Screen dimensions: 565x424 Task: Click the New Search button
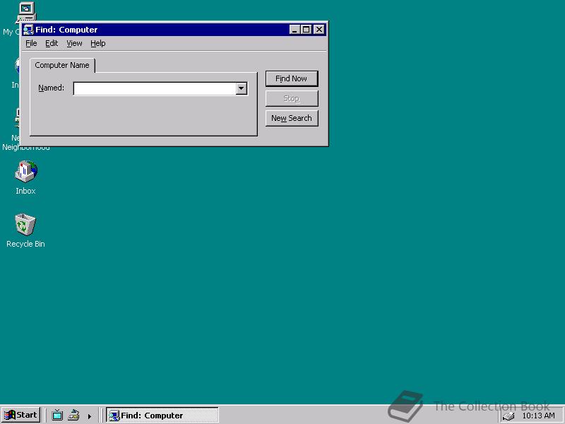coord(292,118)
